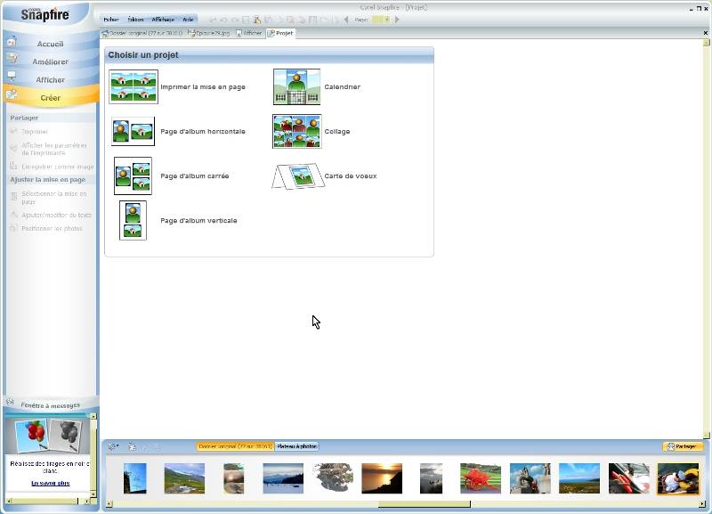712x514 pixels.
Task: Pick the Carte de voeux icon
Action: pyautogui.click(x=296, y=175)
